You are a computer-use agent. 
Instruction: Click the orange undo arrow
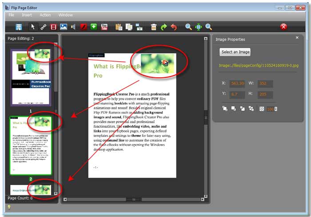tap(174, 27)
